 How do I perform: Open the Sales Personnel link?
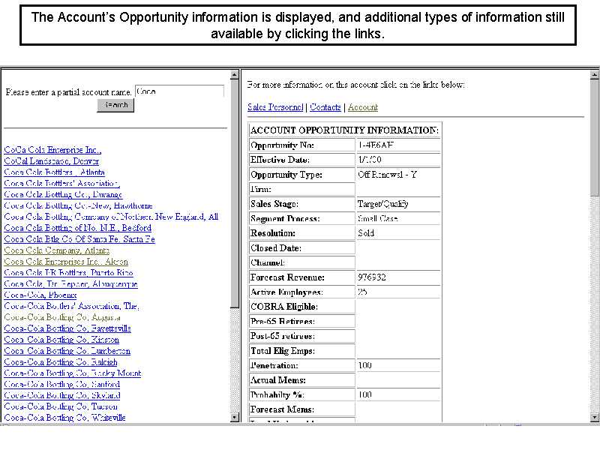(275, 107)
